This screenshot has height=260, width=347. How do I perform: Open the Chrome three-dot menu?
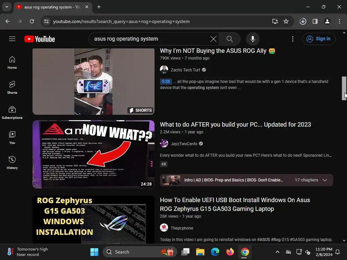click(x=339, y=21)
